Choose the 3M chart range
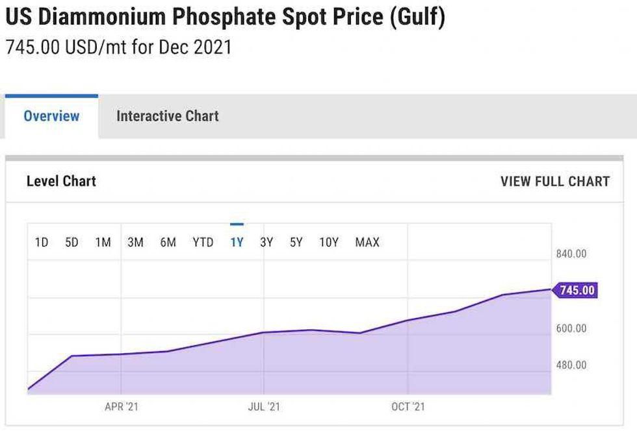637x440 pixels. tap(135, 243)
